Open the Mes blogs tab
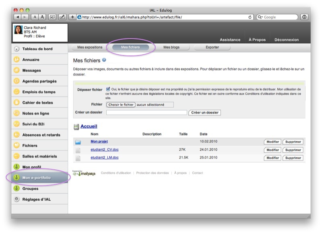 [x=171, y=47]
